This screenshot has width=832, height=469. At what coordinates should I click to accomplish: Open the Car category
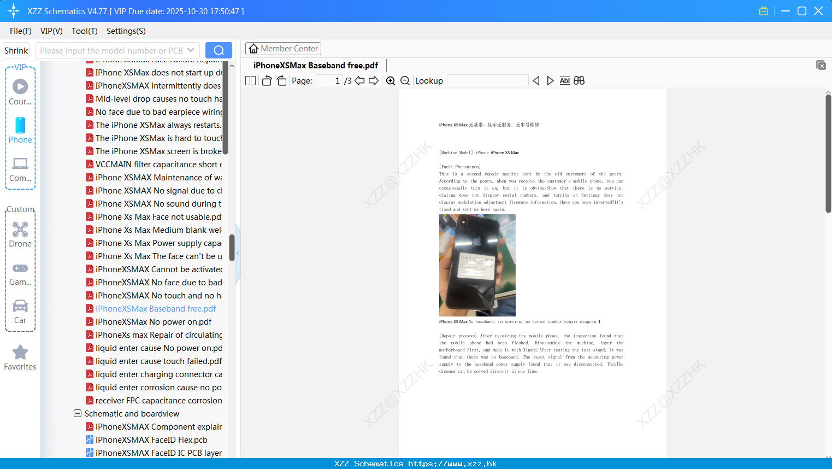(20, 312)
